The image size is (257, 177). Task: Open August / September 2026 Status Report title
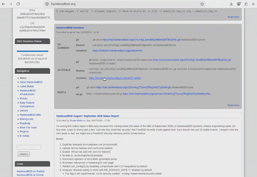point(88,116)
